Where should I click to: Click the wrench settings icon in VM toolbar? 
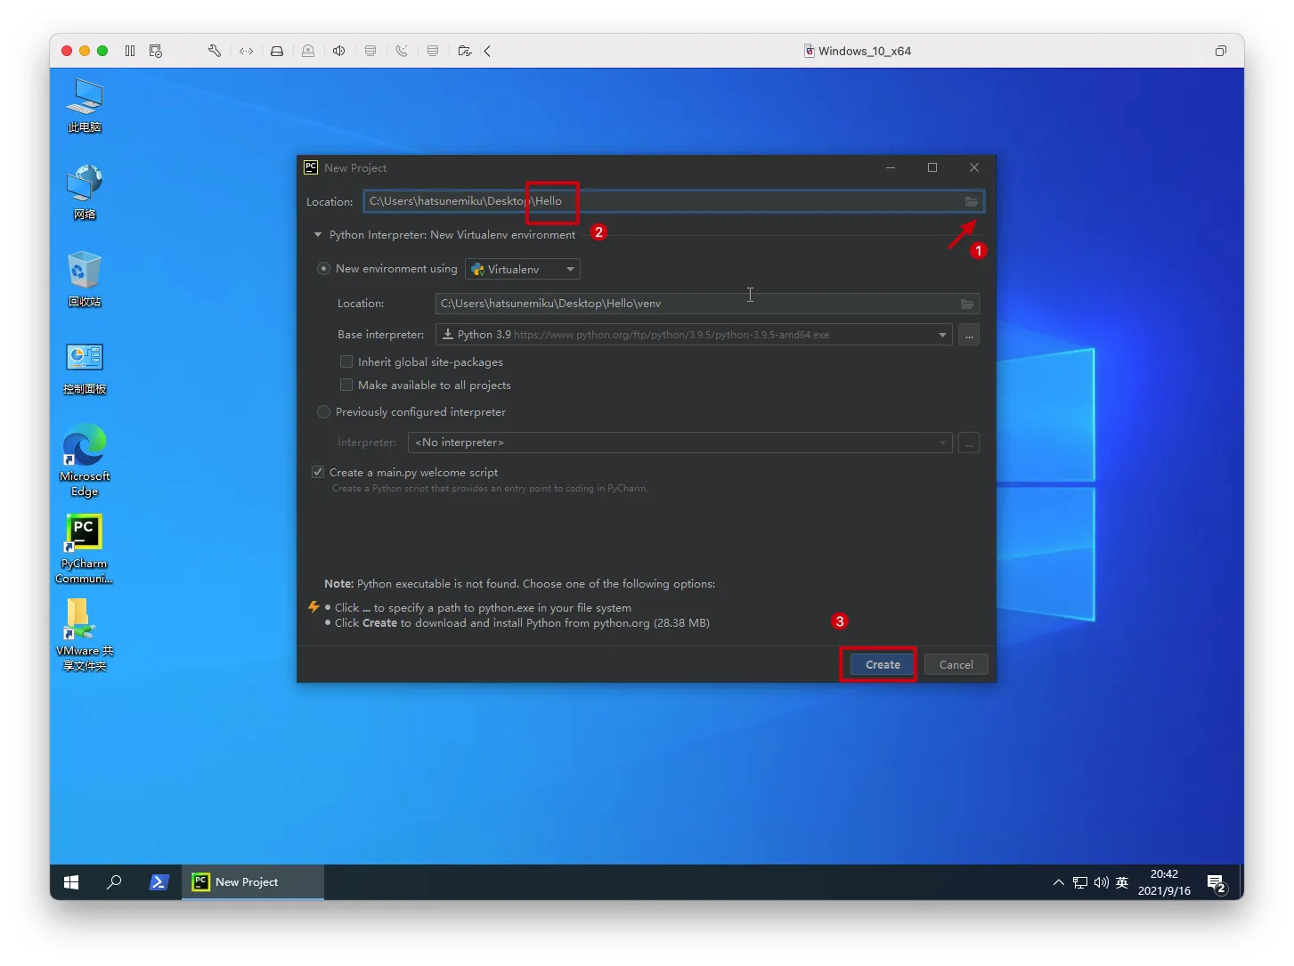pyautogui.click(x=215, y=51)
